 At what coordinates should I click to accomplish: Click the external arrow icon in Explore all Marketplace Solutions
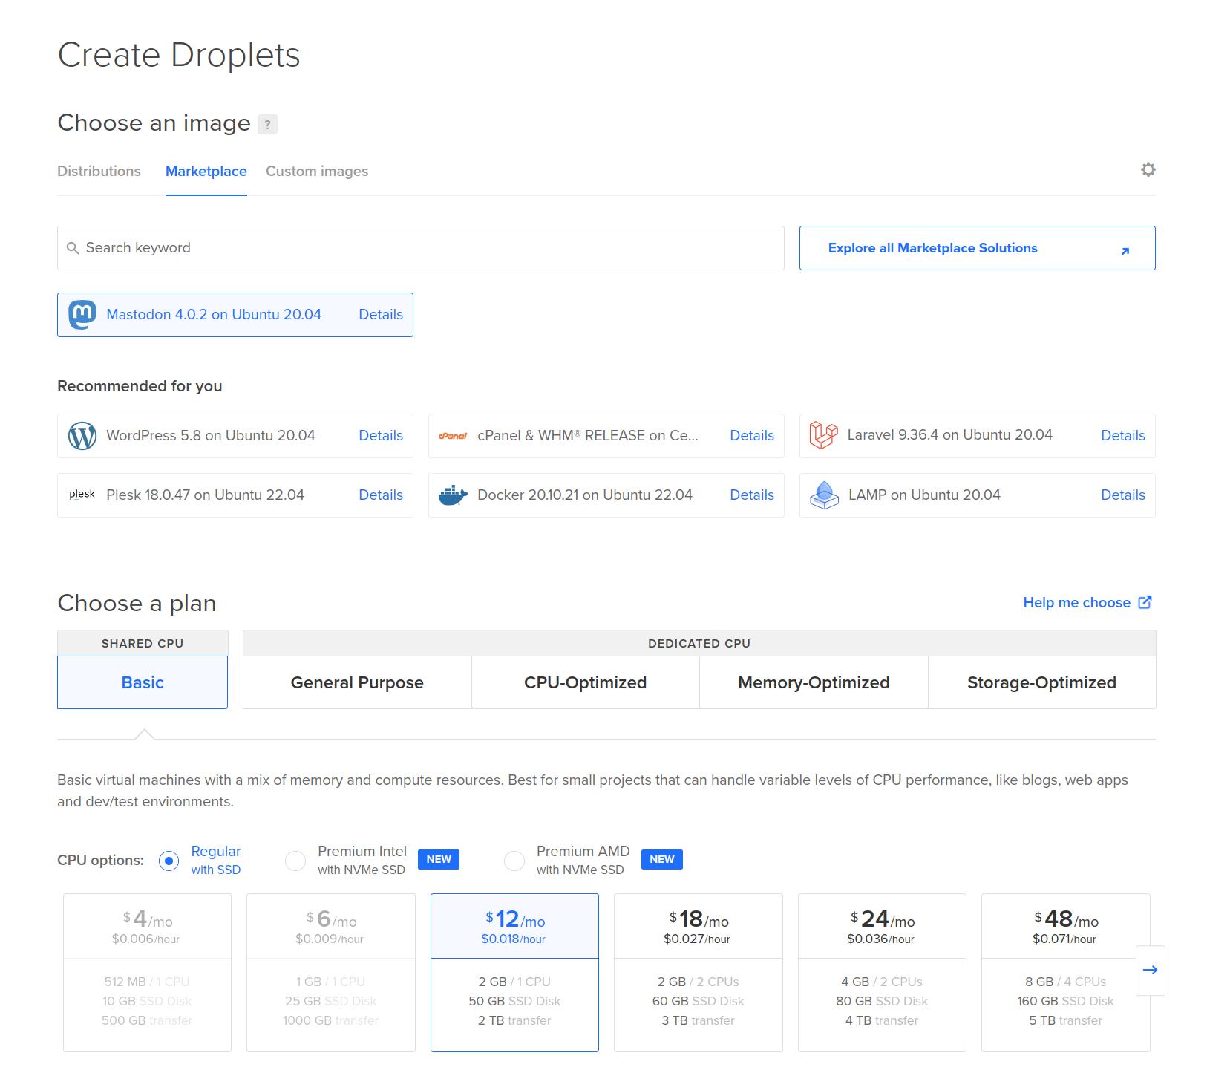(1125, 251)
